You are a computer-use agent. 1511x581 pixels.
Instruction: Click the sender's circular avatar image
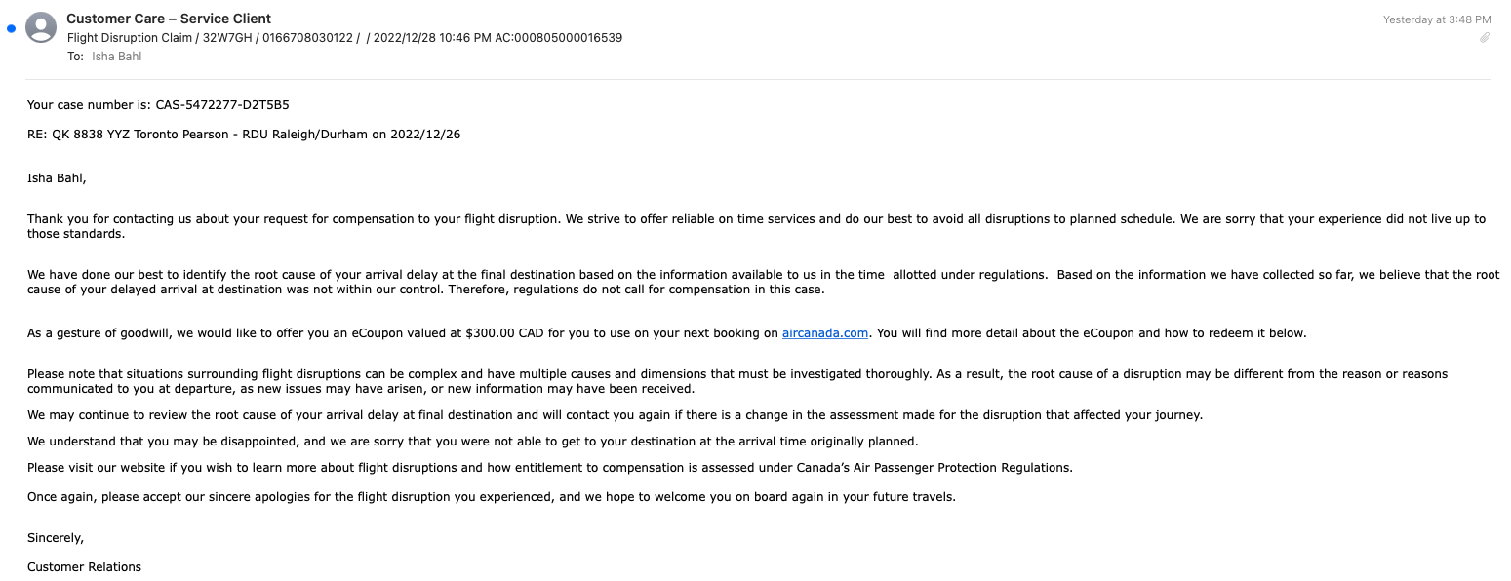[40, 27]
